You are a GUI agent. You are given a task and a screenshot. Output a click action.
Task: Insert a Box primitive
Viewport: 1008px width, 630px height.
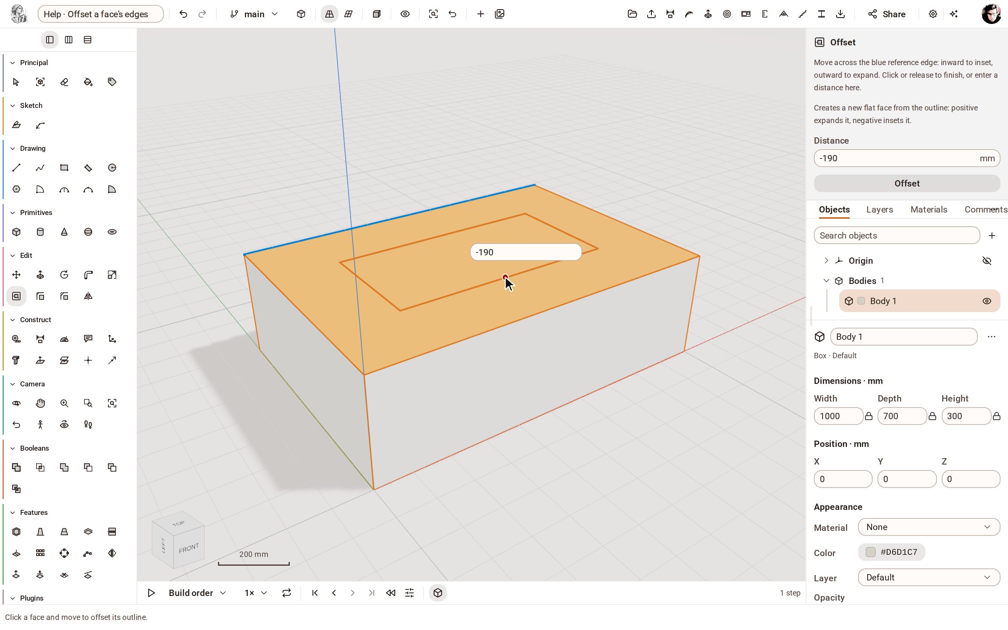pyautogui.click(x=16, y=232)
